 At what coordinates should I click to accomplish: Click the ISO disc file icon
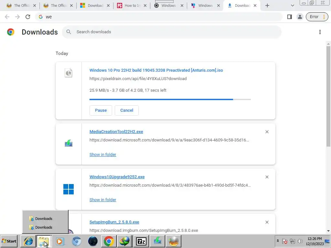(69, 73)
